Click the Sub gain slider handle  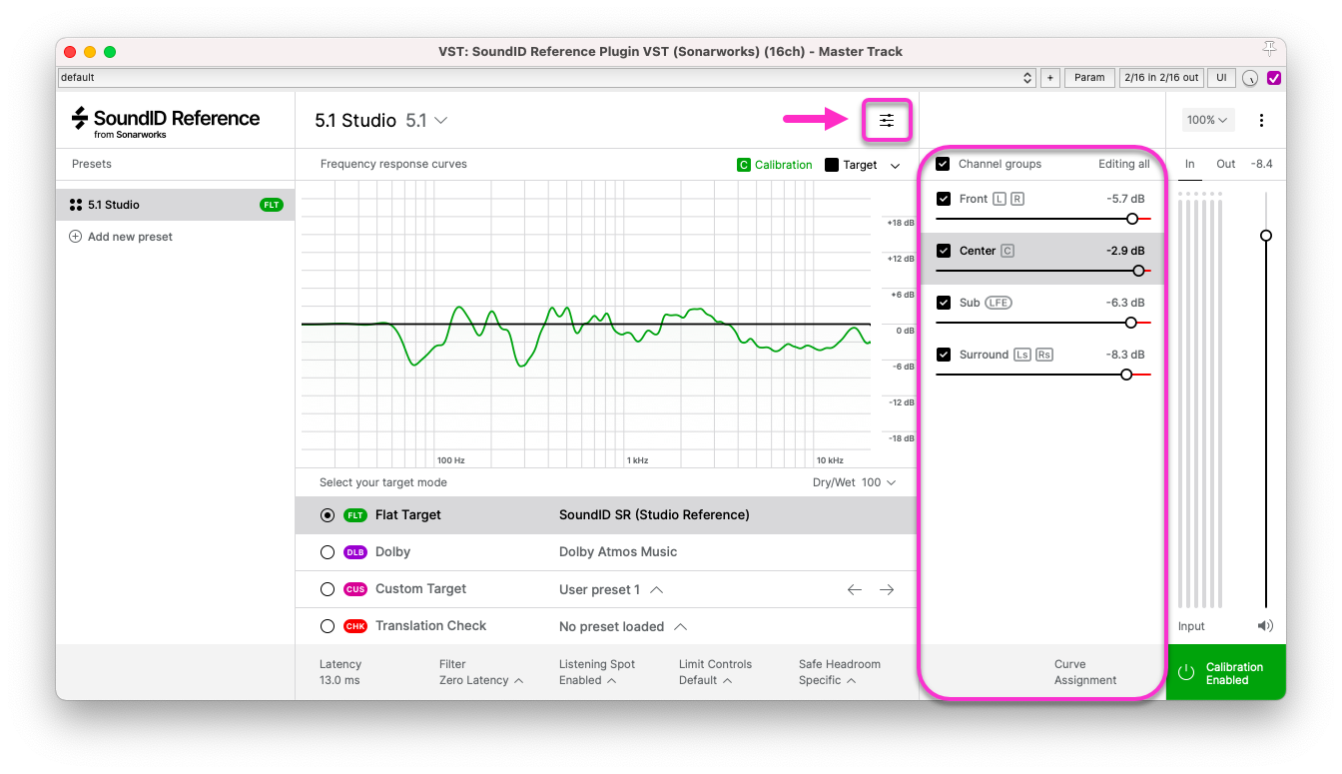tap(1130, 323)
